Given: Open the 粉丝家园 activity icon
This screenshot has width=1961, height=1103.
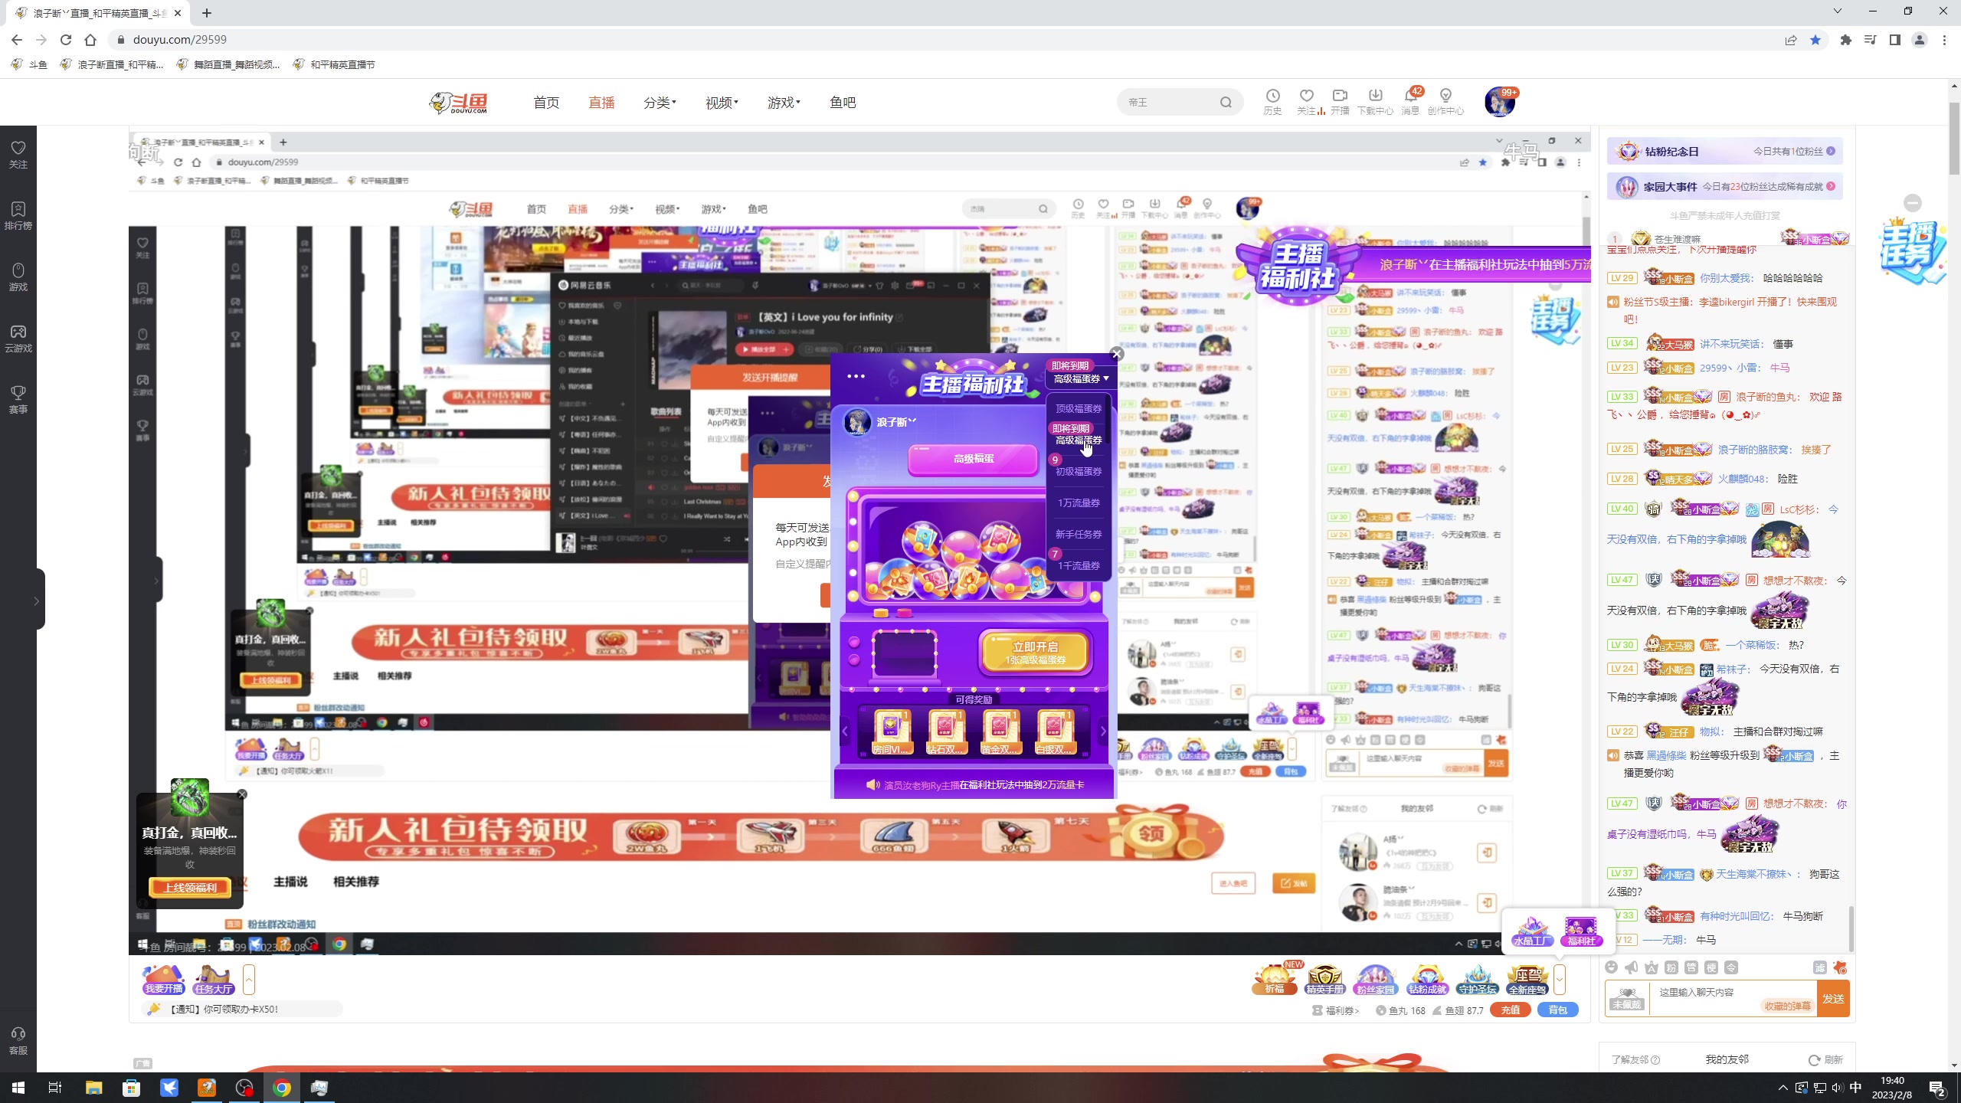Looking at the screenshot, I should pyautogui.click(x=1375, y=979).
